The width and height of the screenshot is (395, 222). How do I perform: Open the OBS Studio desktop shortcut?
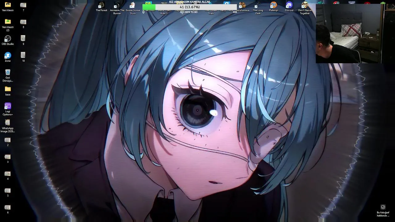click(8, 40)
